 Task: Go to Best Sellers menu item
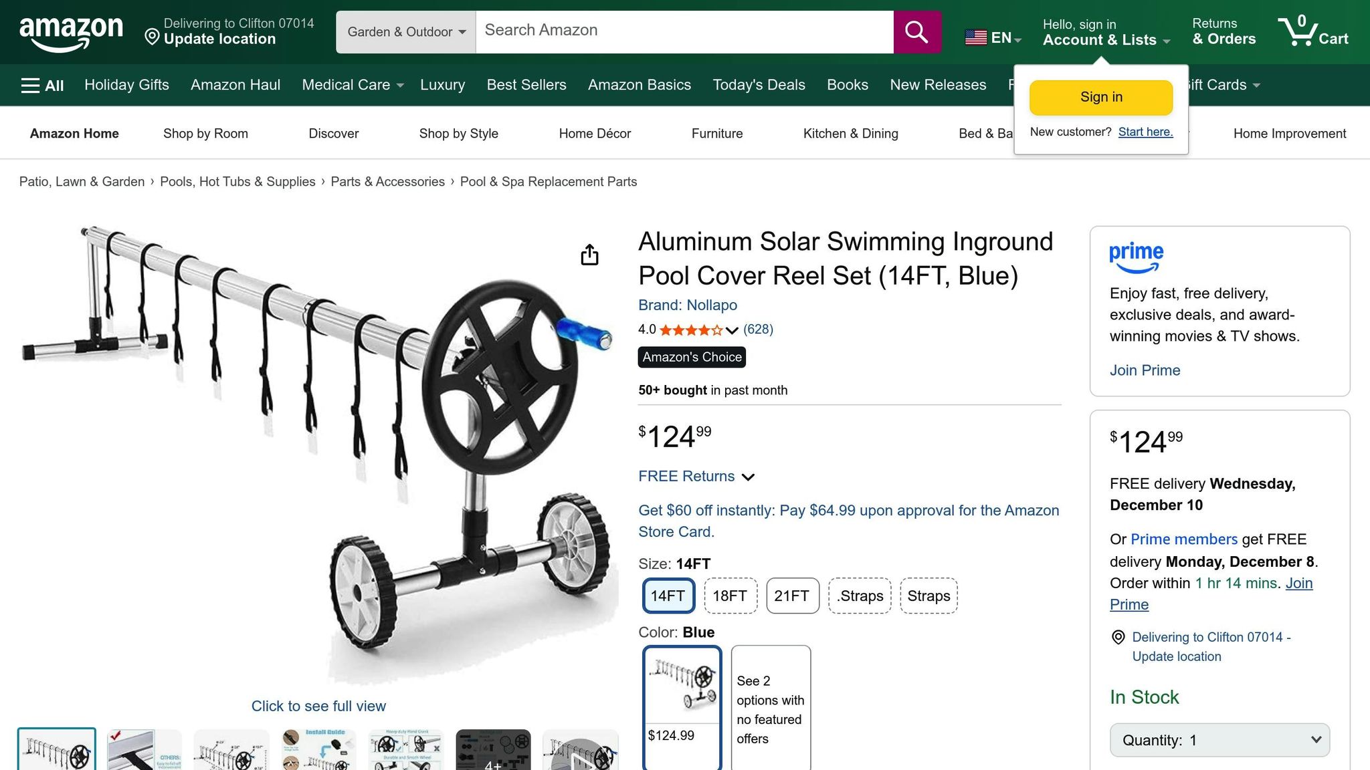(x=526, y=85)
